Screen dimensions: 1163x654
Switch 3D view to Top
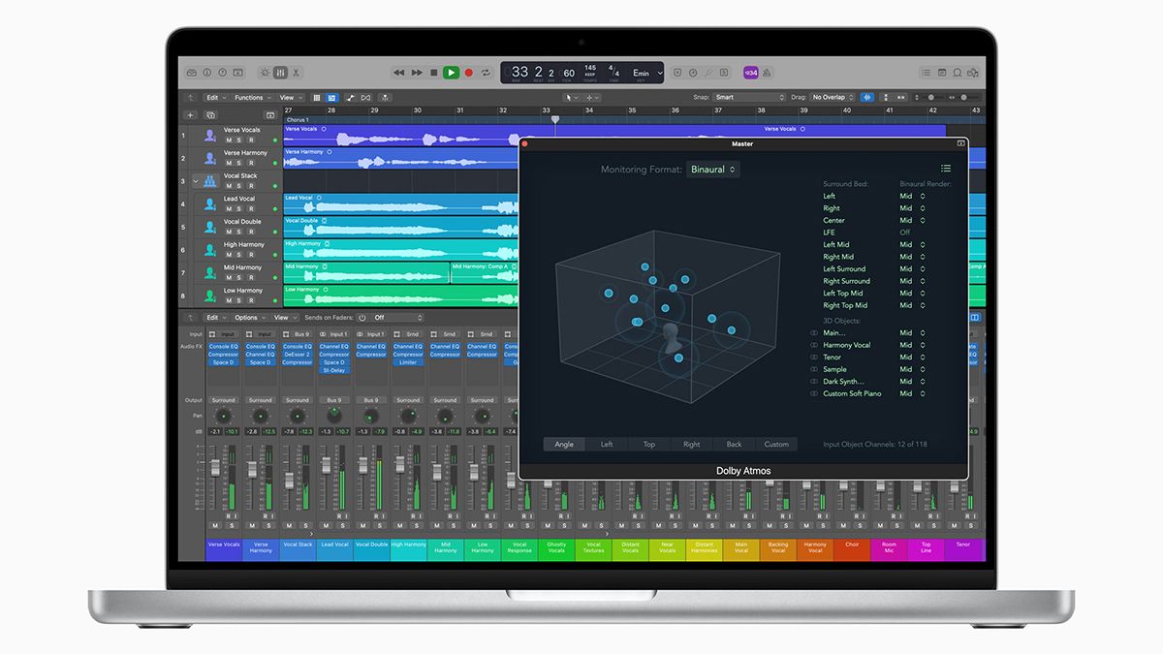649,445
